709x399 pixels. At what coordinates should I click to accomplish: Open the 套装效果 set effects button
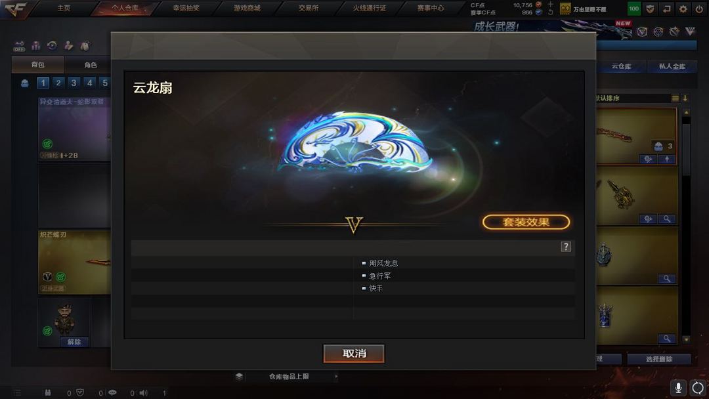point(526,222)
